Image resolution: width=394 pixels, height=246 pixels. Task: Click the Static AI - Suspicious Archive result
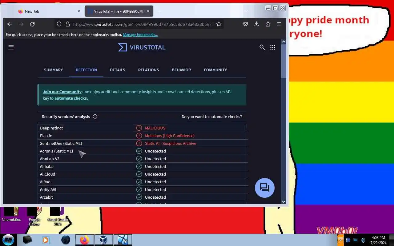pyautogui.click(x=171, y=143)
